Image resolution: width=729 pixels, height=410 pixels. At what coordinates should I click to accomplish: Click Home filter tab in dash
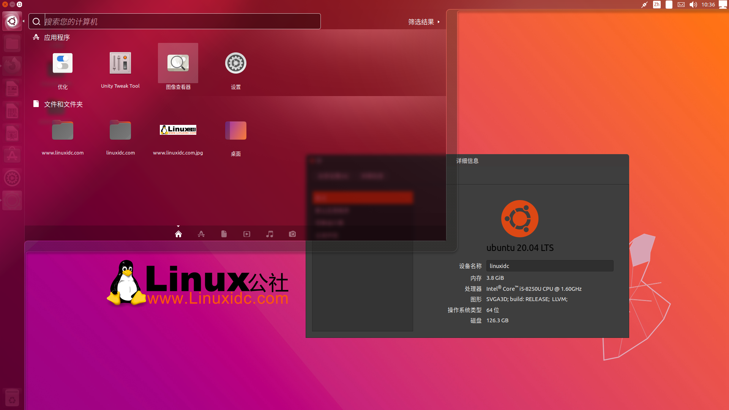coord(178,233)
